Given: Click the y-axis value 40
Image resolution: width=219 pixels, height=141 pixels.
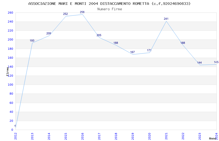Looking at the screenshot, I should pyautogui.click(x=11, y=112).
